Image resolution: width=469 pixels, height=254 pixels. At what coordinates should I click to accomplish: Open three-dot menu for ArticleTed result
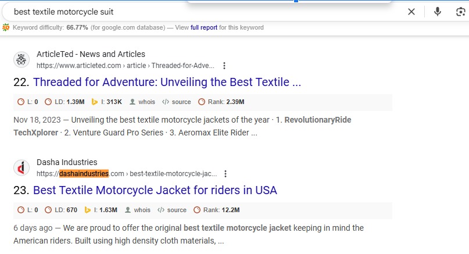tap(224, 66)
